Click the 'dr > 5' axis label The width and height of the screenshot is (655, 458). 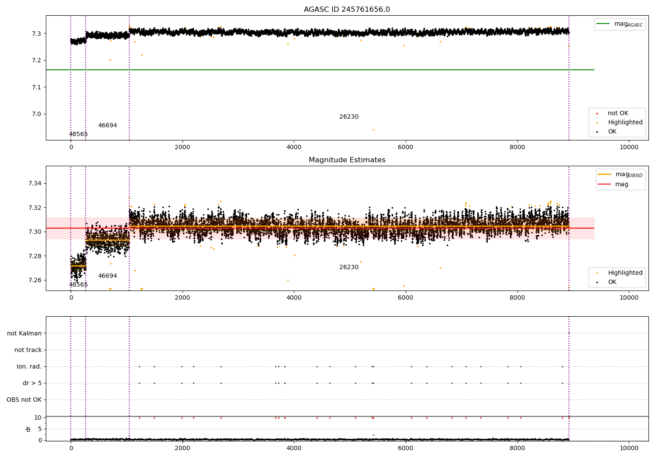32,383
